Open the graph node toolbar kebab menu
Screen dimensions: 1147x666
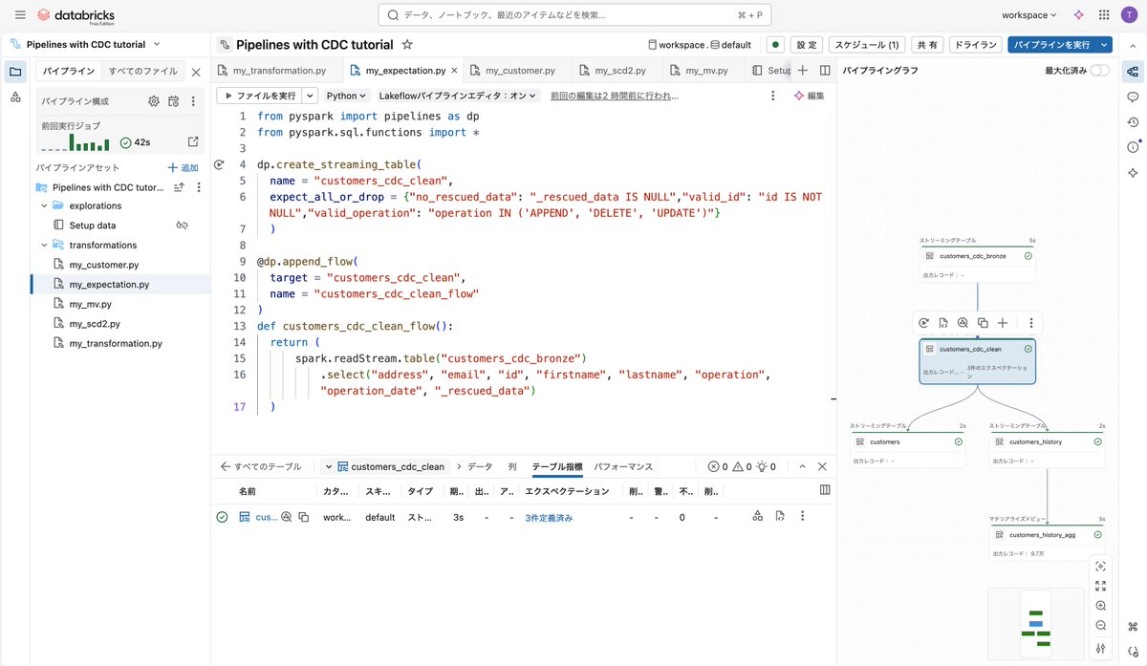(1030, 323)
